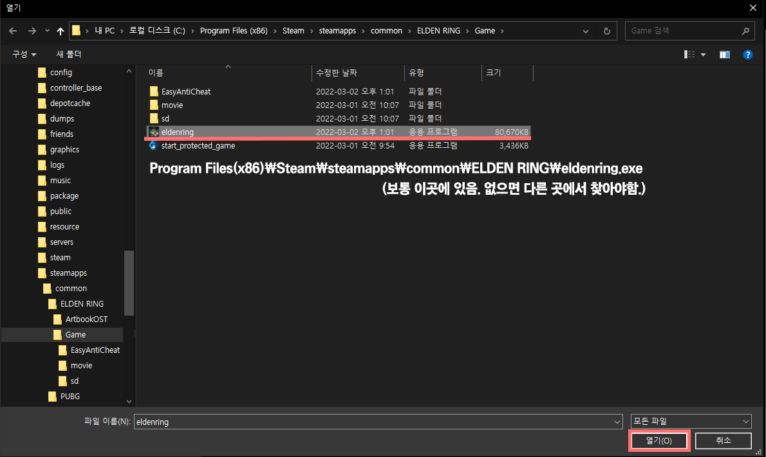Viewport: 766px width, 457px height.
Task: Go forward with the right arrow
Action: [x=32, y=31]
